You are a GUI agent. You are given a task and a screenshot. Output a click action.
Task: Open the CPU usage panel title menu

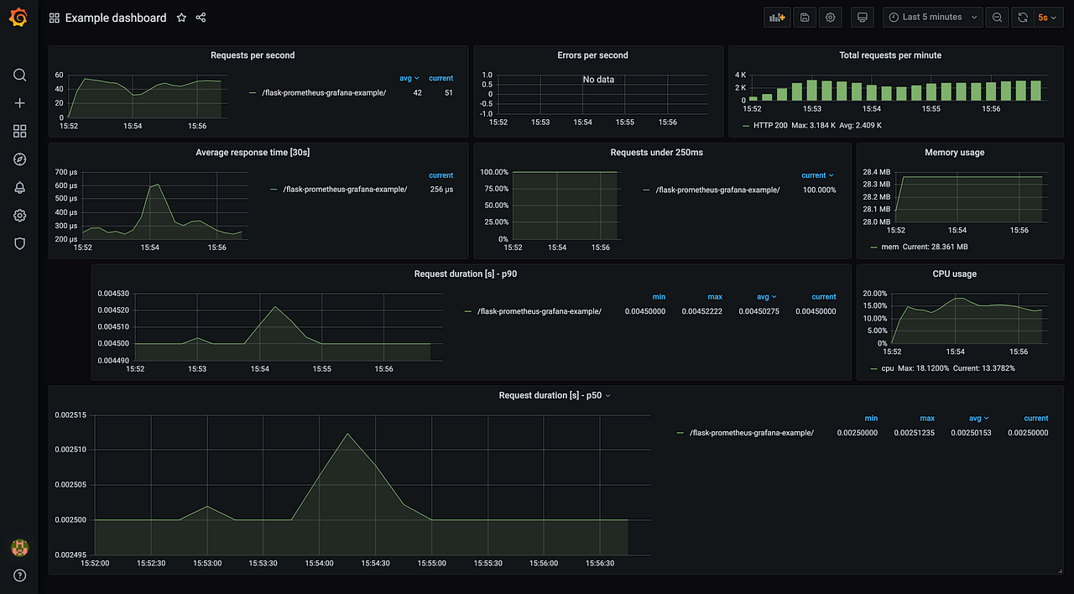tap(956, 274)
